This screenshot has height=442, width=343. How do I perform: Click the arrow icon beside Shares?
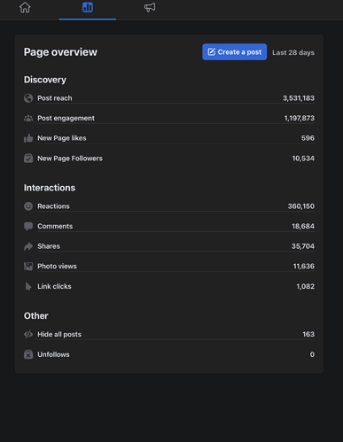click(28, 246)
